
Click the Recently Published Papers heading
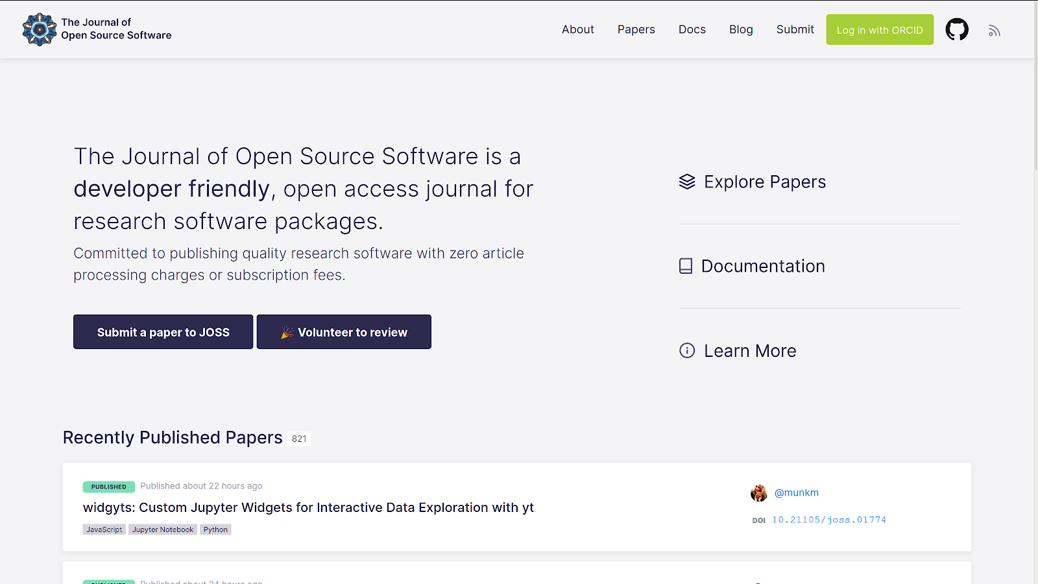tap(173, 437)
